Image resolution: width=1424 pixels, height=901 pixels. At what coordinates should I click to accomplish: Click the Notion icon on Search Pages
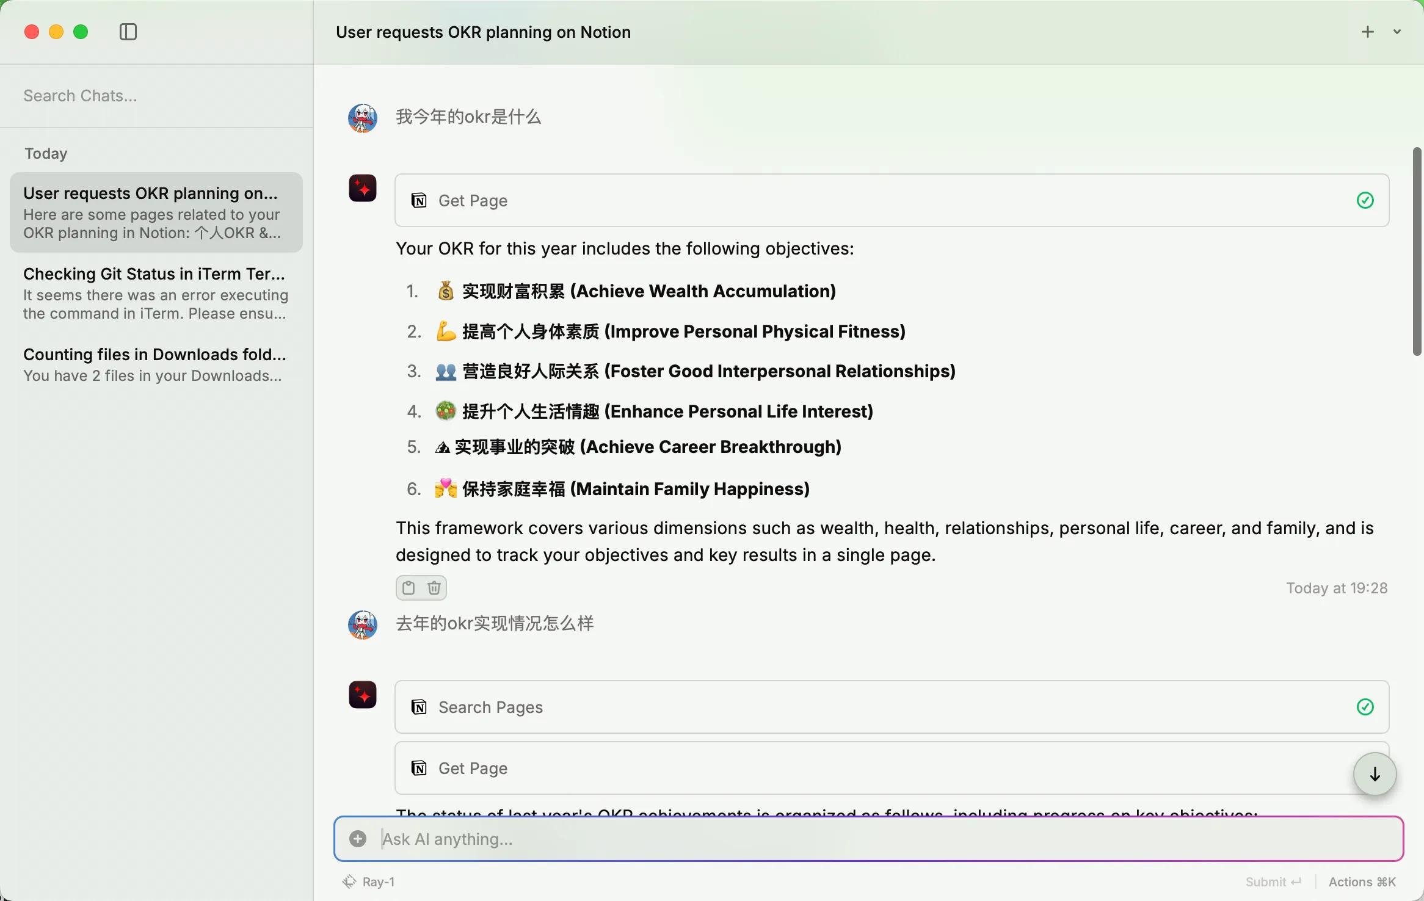420,707
